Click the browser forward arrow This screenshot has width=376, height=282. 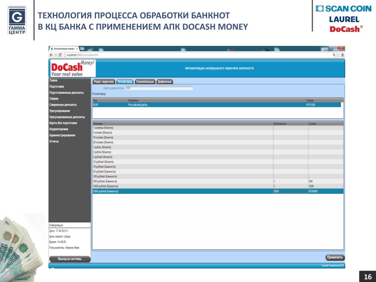click(56, 55)
